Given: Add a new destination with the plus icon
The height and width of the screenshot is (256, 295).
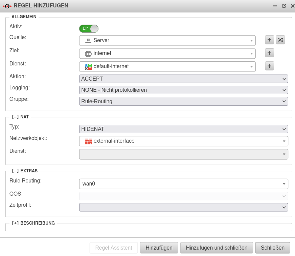Looking at the screenshot, I should click(269, 53).
